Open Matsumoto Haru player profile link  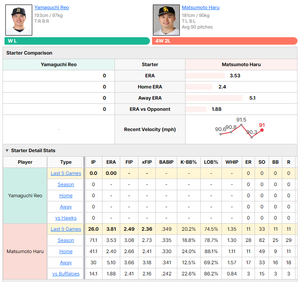(200, 7)
